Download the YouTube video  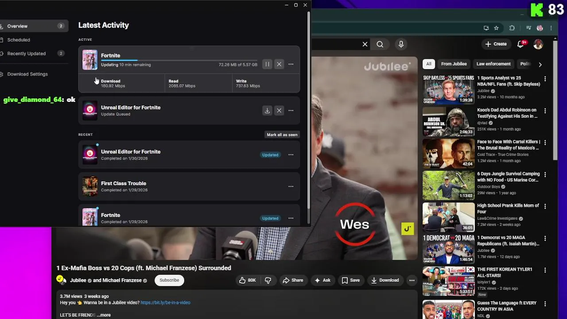(385, 280)
